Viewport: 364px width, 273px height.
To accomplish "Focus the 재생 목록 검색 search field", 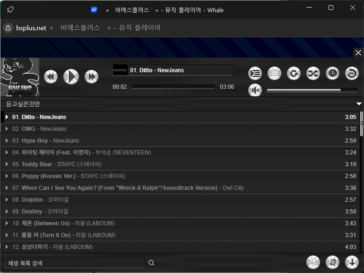I will click(75, 263).
